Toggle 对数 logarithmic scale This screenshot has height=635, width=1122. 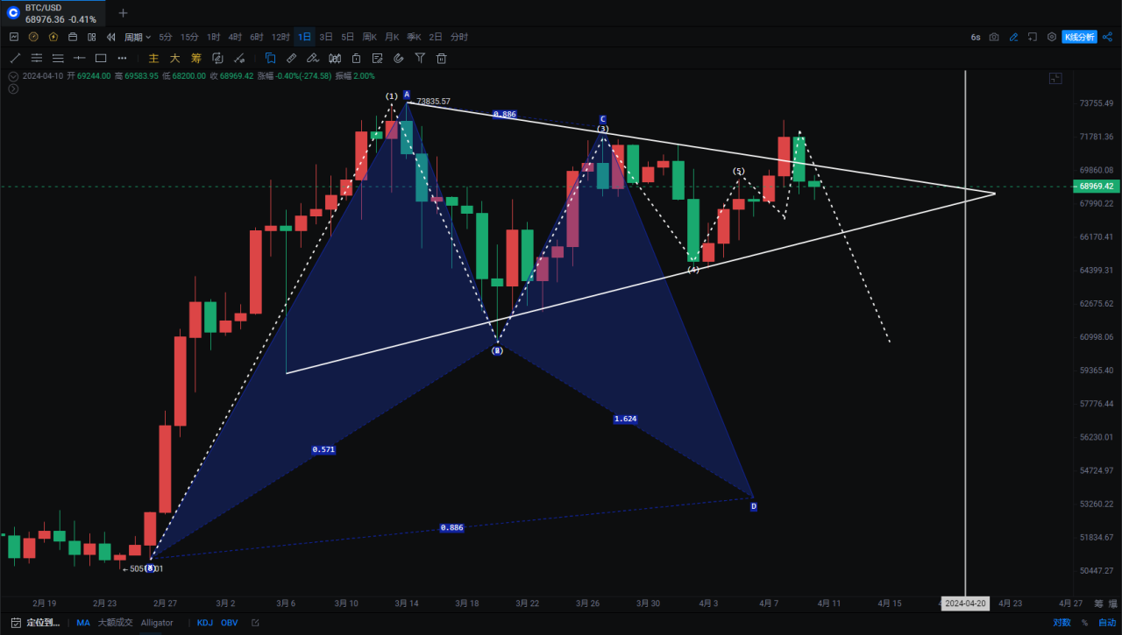tap(1062, 623)
